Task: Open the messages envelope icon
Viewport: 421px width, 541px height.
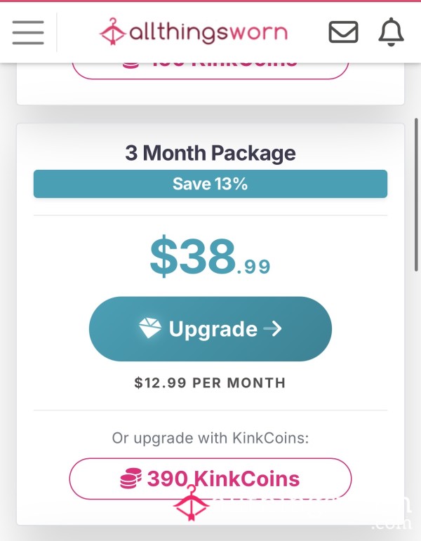Action: click(343, 32)
